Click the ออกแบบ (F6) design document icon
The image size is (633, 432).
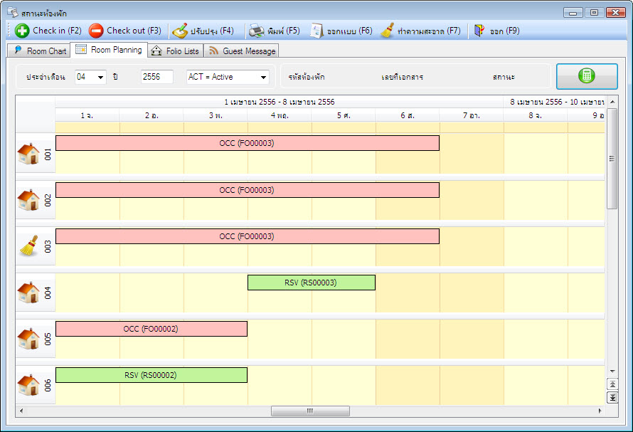317,31
